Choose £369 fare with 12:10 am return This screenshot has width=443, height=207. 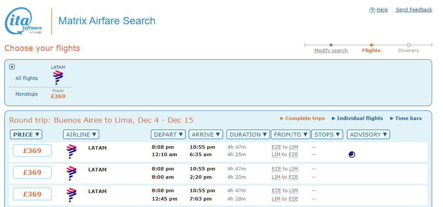[32, 150]
